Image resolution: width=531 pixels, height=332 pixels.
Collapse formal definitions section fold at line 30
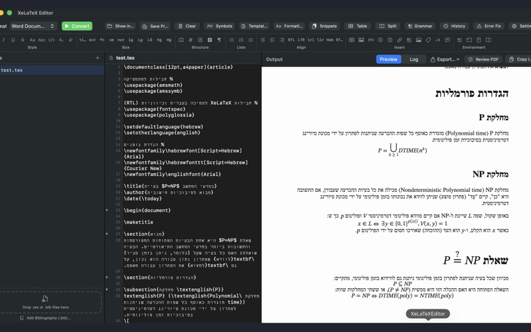(107, 278)
